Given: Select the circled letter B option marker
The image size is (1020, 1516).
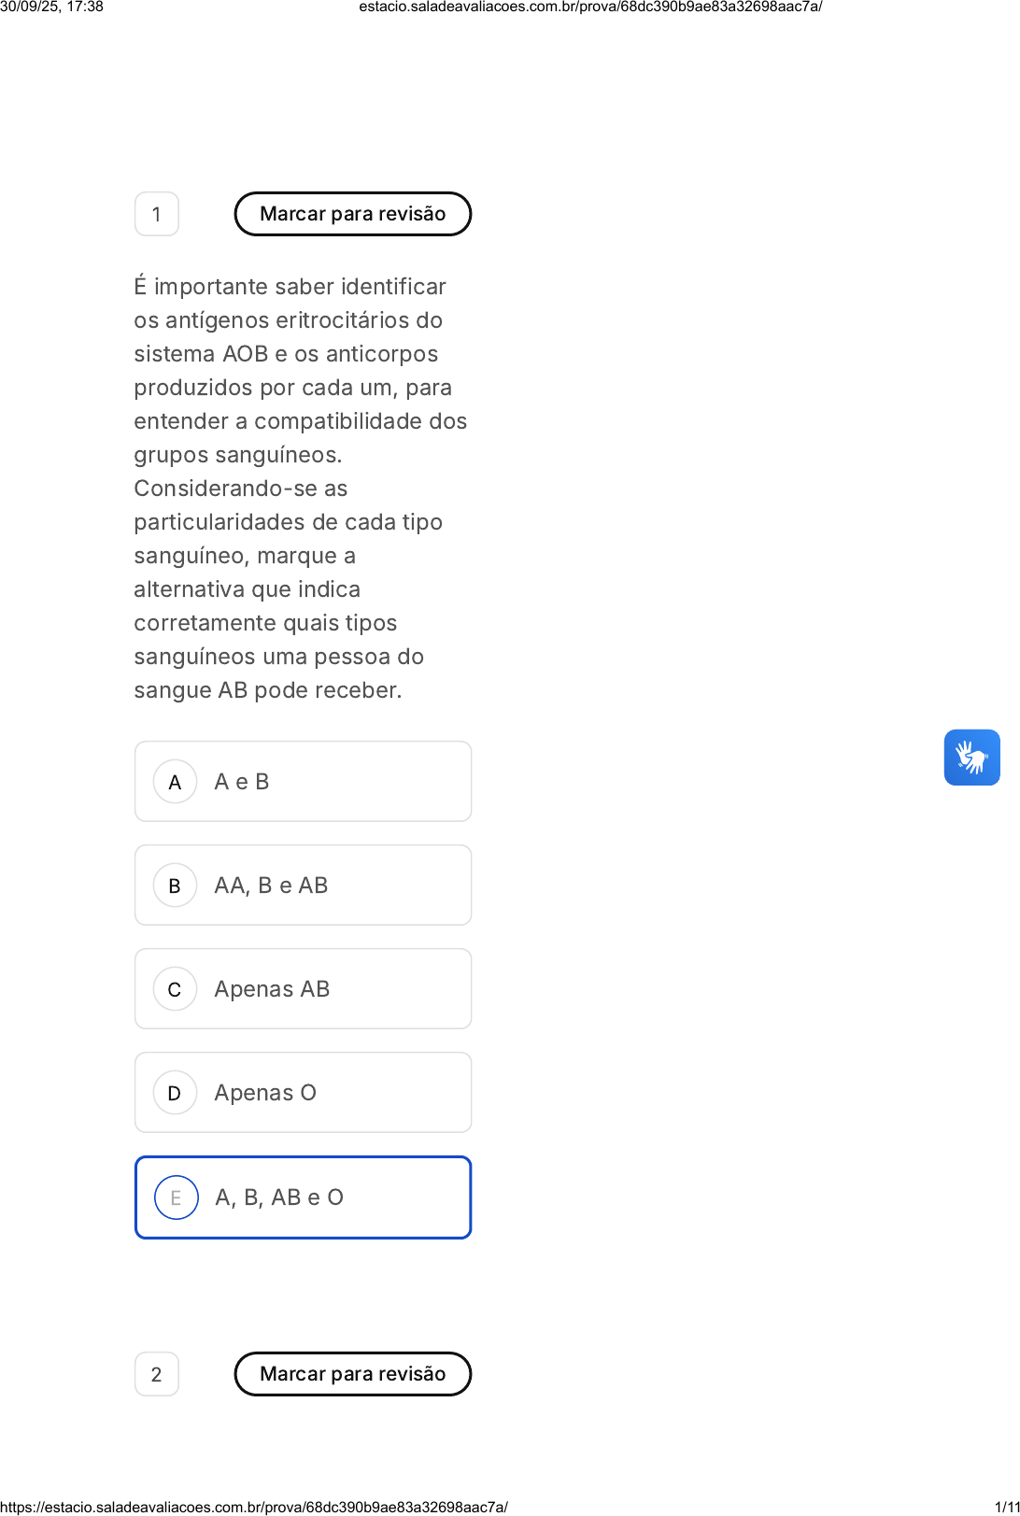Looking at the screenshot, I should point(175,886).
